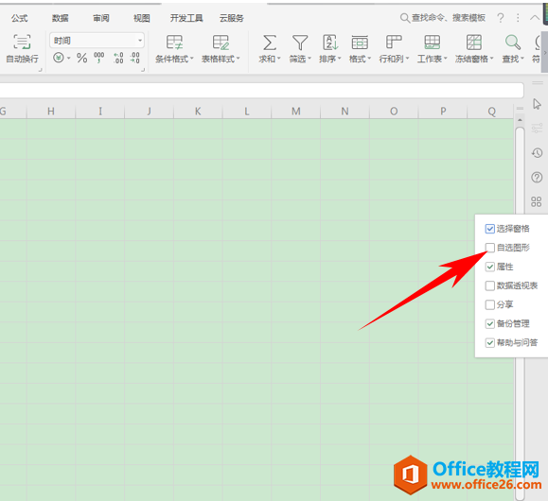Open the 开发工具 ribbon tab
Viewport: 548px width, 501px height.
click(186, 18)
